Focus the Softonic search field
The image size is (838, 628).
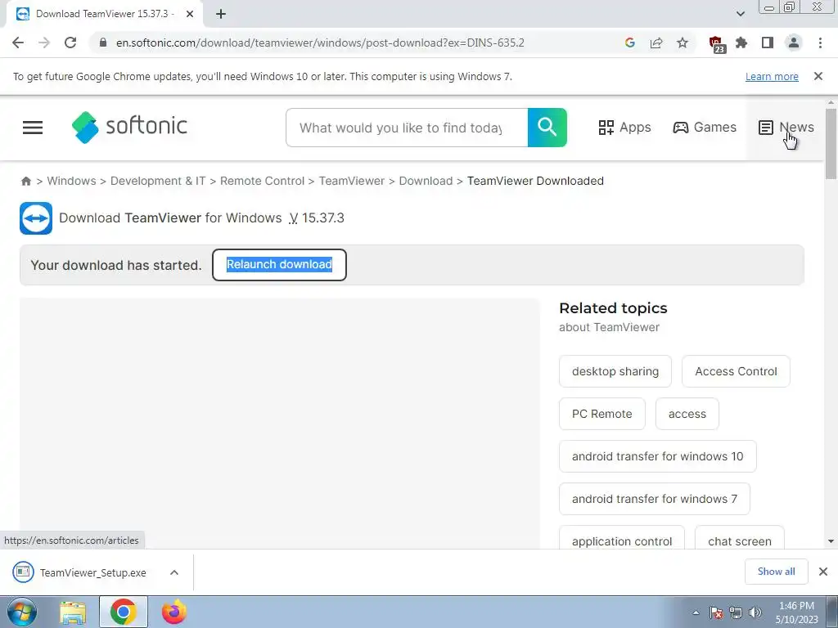click(407, 128)
